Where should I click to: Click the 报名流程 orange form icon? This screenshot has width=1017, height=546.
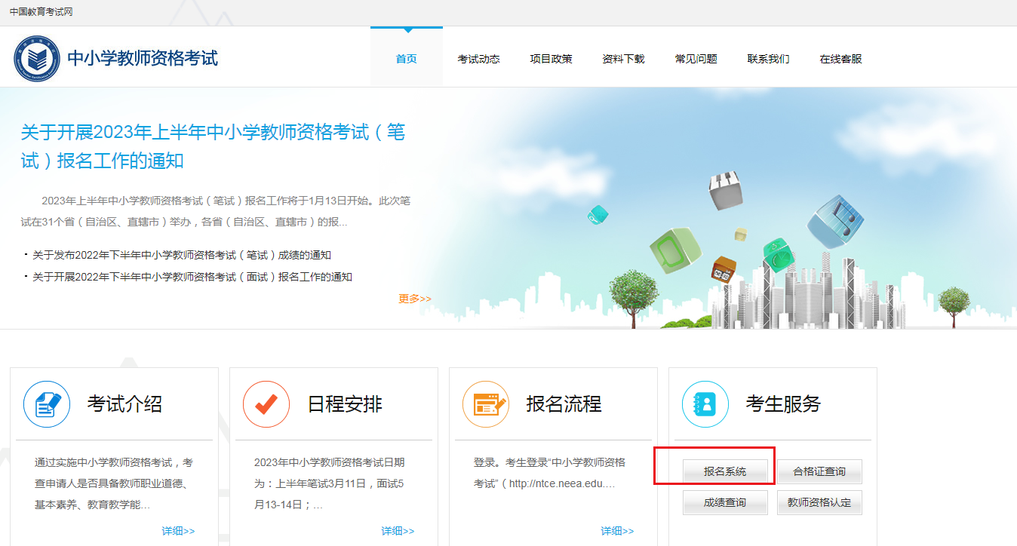point(486,404)
